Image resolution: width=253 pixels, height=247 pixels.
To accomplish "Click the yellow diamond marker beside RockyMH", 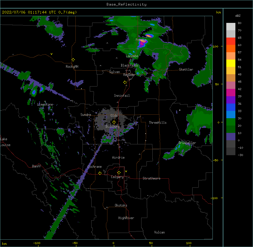I will [73, 60].
